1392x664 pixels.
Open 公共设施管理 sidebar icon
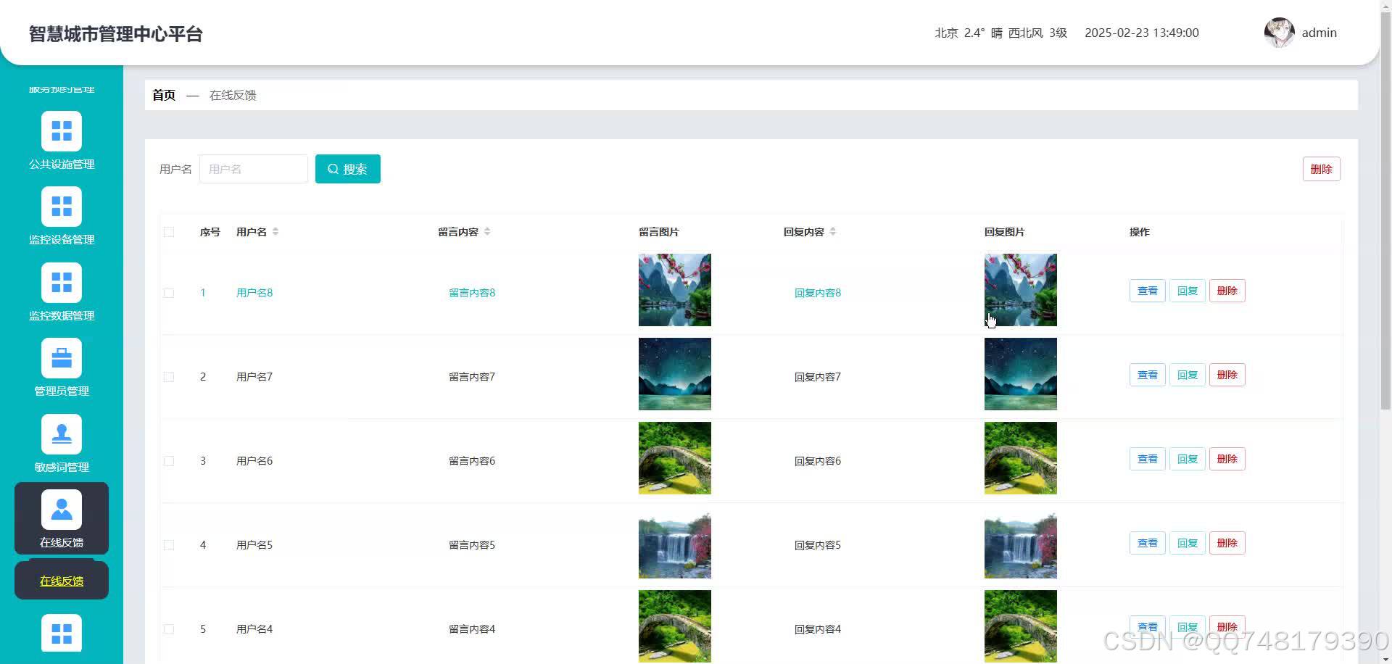pyautogui.click(x=62, y=131)
